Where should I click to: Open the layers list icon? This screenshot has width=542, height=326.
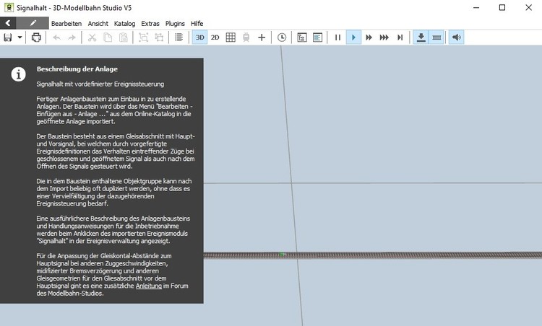[x=178, y=38]
